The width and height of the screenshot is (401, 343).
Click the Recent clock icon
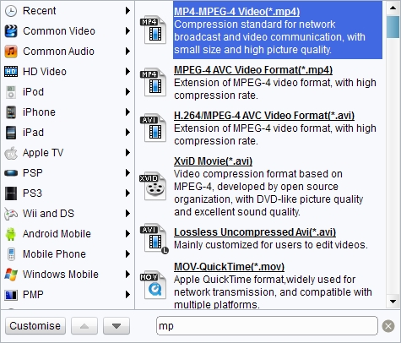[x=11, y=11]
